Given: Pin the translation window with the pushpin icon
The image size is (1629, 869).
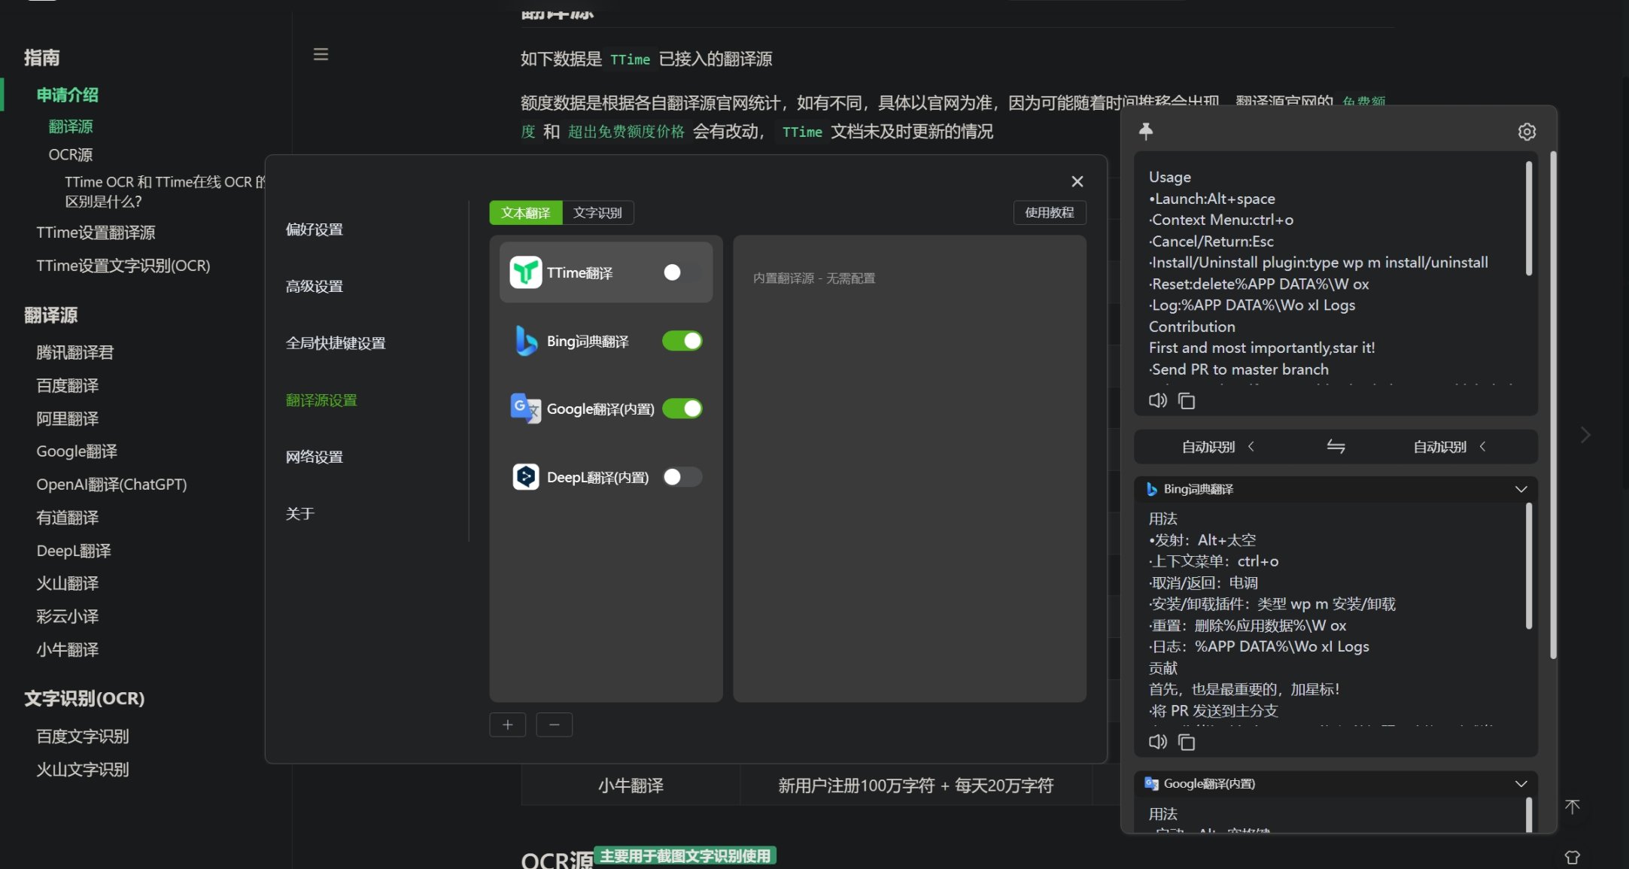Looking at the screenshot, I should [x=1145, y=131].
